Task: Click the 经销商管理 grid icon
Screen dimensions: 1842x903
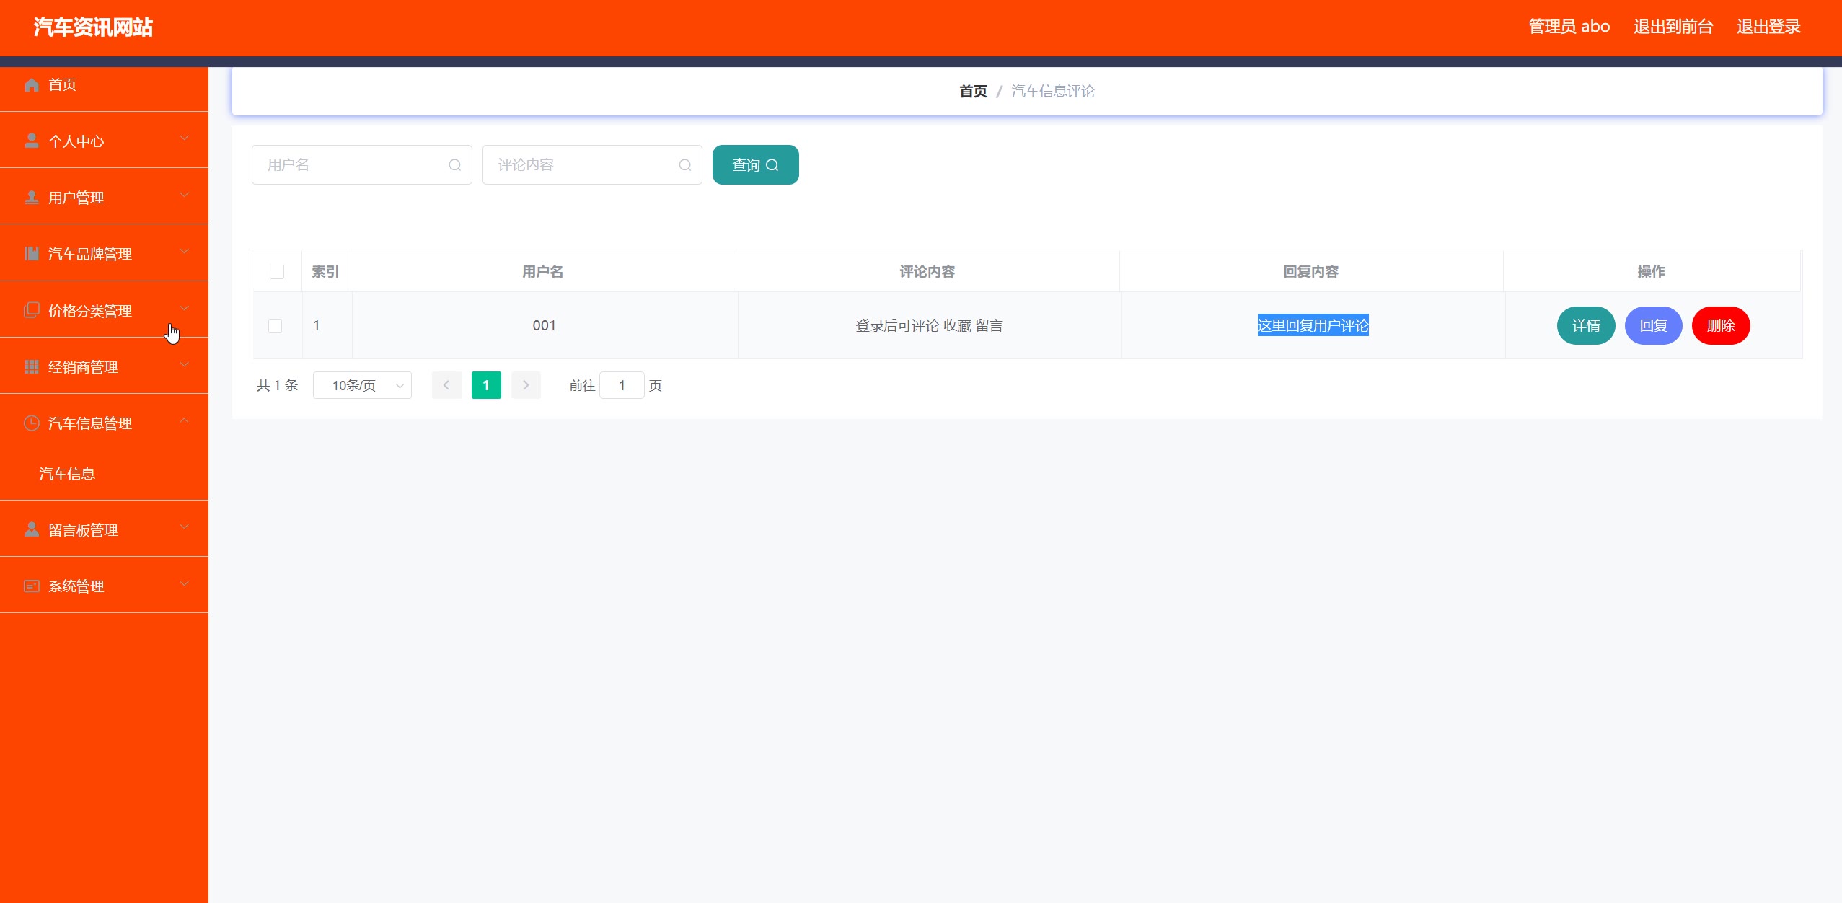Action: pyautogui.click(x=31, y=367)
